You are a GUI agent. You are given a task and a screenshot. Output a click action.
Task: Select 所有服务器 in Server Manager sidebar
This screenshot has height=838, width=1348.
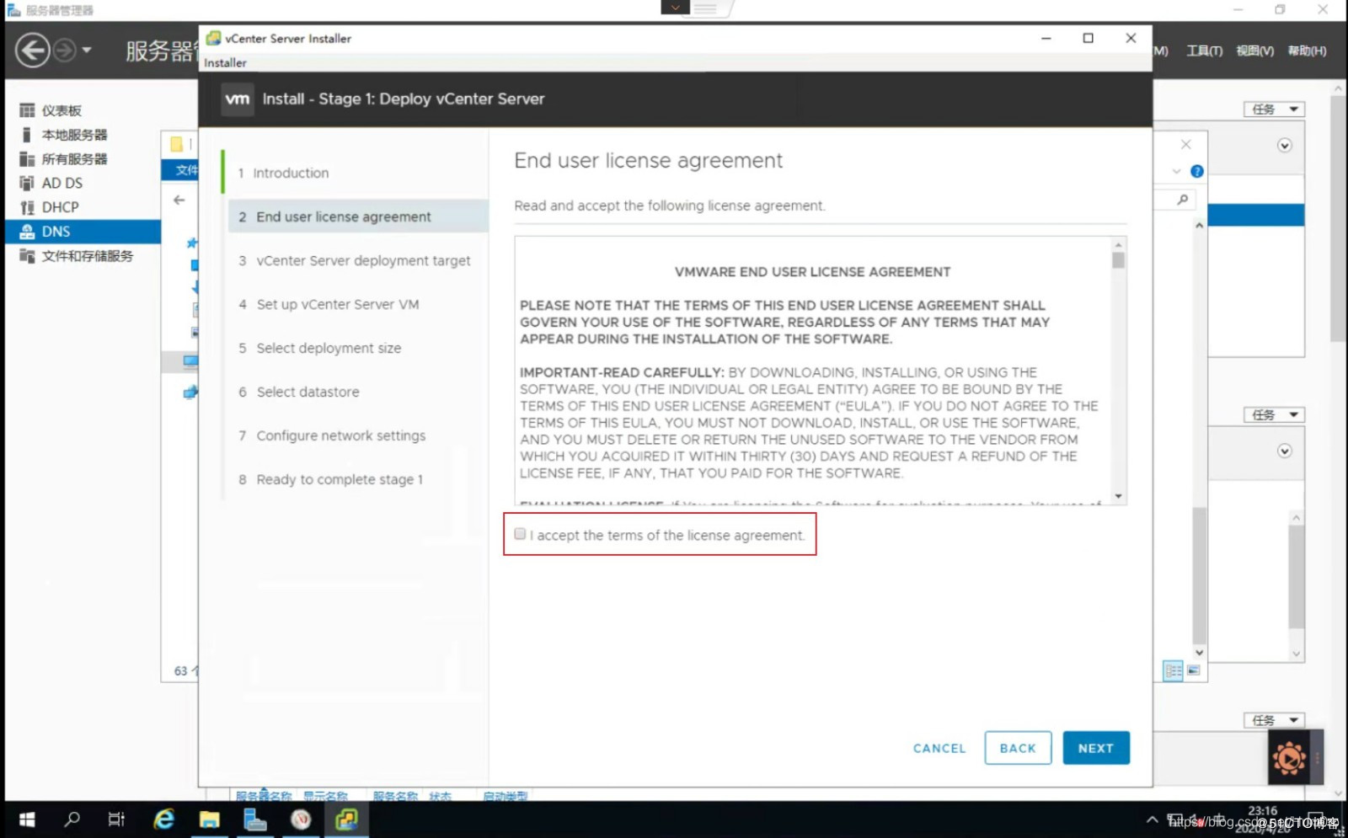74,159
